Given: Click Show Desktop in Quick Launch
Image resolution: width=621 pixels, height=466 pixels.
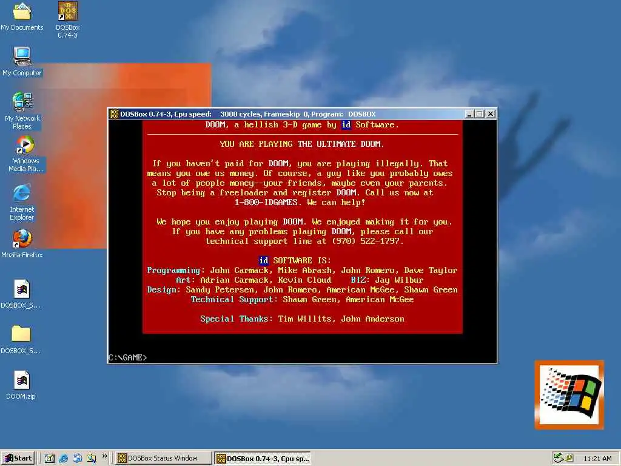Looking at the screenshot, I should pyautogui.click(x=49, y=459).
